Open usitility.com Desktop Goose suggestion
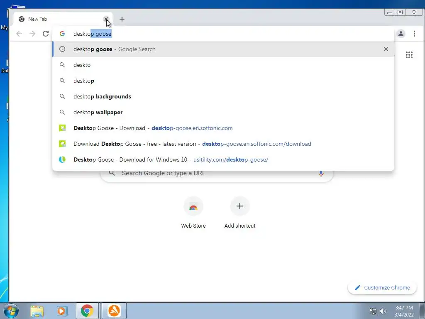Viewport: 425px width, 319px height. point(223,159)
